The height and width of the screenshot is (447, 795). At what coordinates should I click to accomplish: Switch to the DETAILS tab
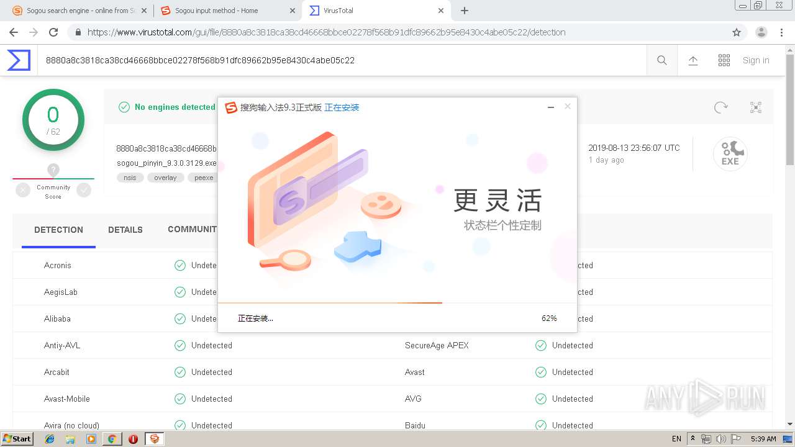125,230
